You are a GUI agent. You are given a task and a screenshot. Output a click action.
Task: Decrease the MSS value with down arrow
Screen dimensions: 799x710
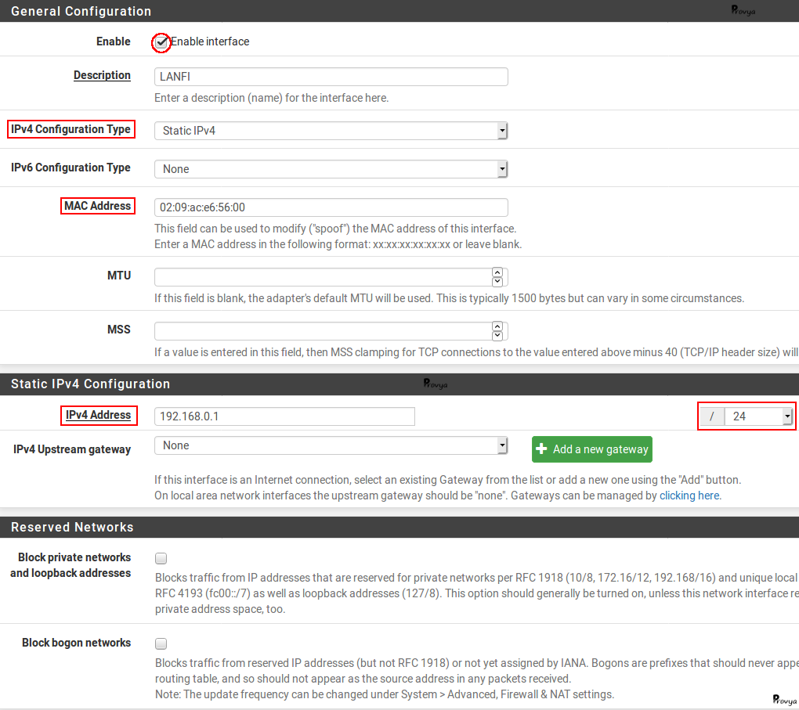497,336
